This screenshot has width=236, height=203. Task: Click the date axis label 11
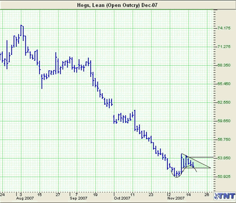click(132, 195)
